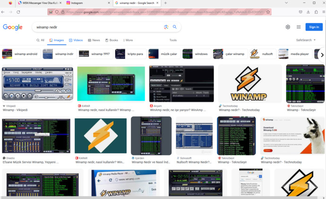Select the Books search tab
The height and width of the screenshot is (199, 326).
click(x=112, y=40)
